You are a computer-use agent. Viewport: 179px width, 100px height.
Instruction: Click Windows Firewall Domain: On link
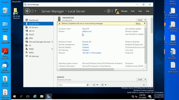(x=87, y=42)
